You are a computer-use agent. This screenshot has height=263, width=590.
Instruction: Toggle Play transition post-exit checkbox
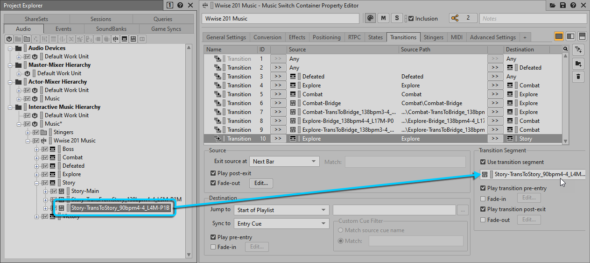pos(483,209)
